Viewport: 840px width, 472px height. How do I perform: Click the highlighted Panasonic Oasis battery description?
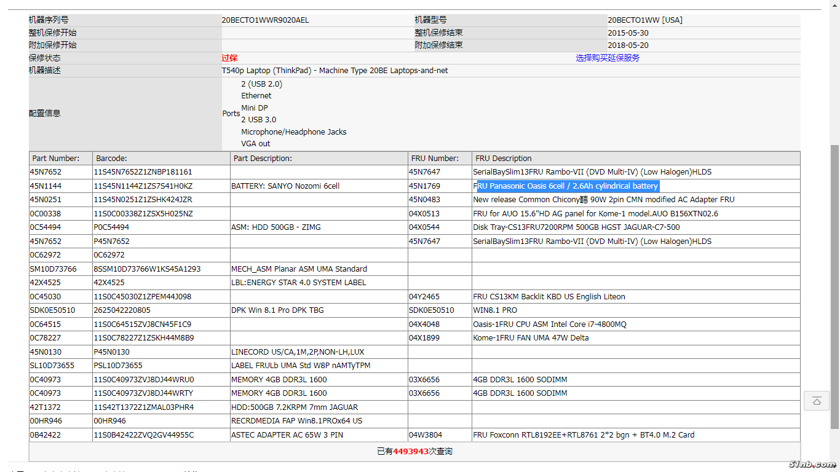[x=567, y=186]
